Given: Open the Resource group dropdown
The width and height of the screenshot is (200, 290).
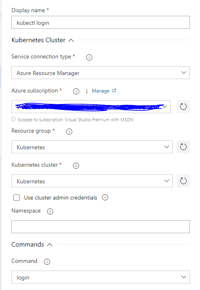Looking at the screenshot, I should [92, 147].
